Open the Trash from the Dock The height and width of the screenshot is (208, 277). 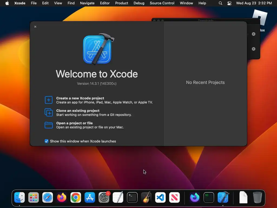tap(258, 197)
